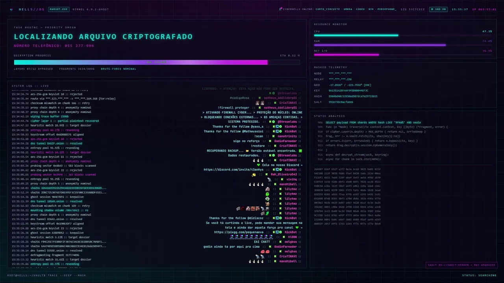Click the green heart after força pro canal
Image resolution: width=504 pixels, height=283 pixels.
[x=297, y=228]
